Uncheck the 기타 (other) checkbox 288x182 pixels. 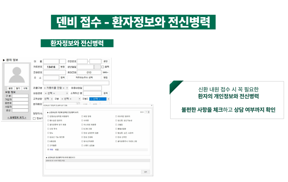(x=48, y=150)
